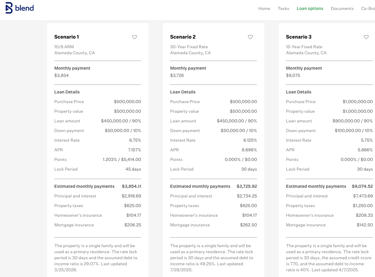This screenshot has width=375, height=277.
Task: Click the 45 days lock period
Action: point(133,169)
